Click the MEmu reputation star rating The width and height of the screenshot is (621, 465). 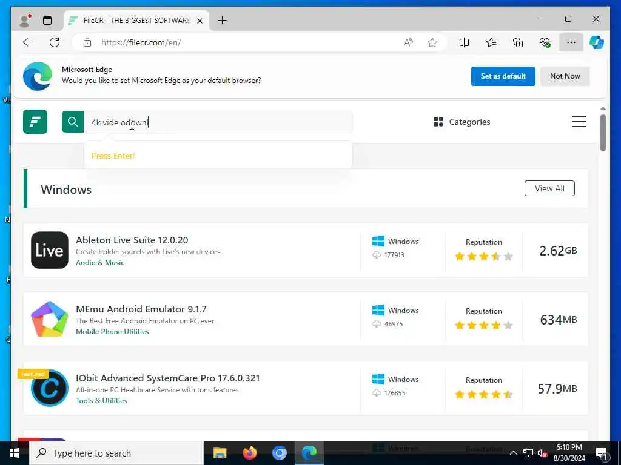click(x=484, y=325)
